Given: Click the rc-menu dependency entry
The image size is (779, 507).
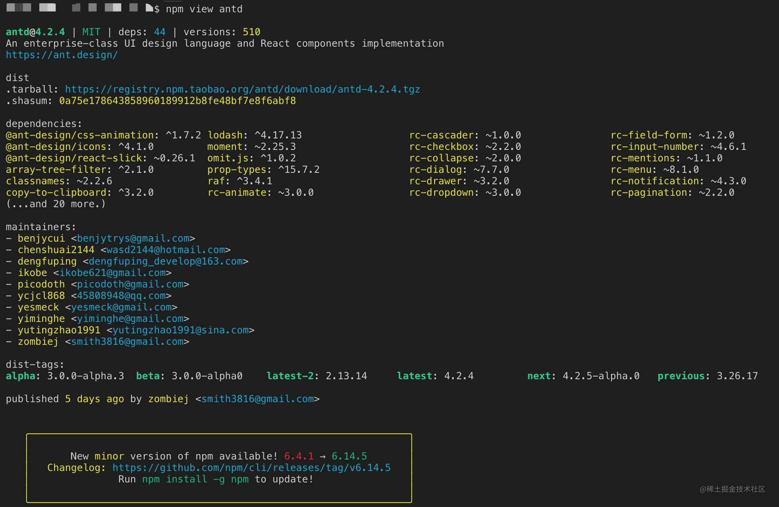Looking at the screenshot, I should 654,170.
